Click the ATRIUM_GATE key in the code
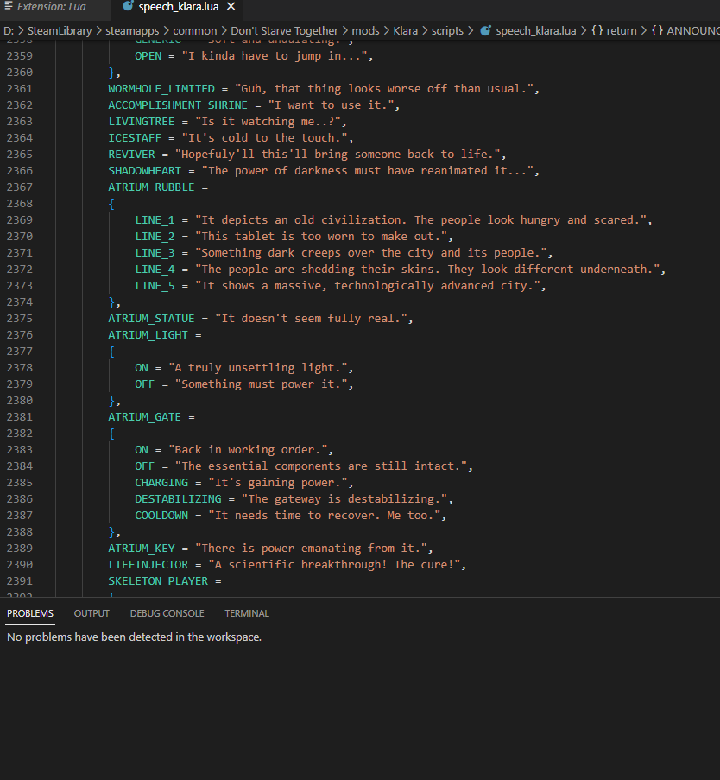Viewport: 720px width, 780px height. click(x=144, y=416)
